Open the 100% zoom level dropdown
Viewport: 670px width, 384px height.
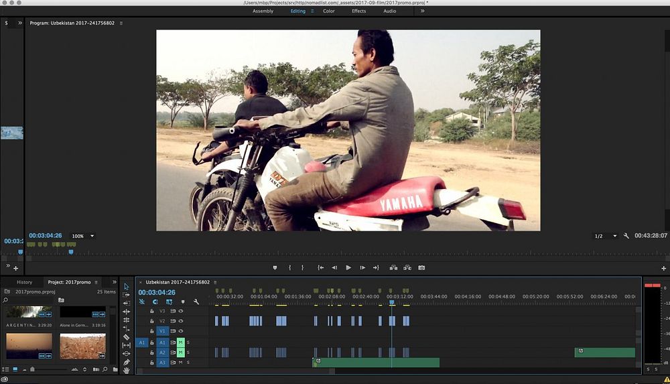click(x=92, y=236)
